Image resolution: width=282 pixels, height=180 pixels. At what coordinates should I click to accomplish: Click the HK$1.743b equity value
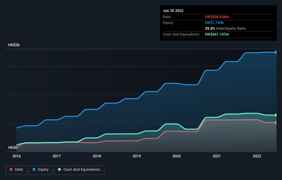click(214, 23)
